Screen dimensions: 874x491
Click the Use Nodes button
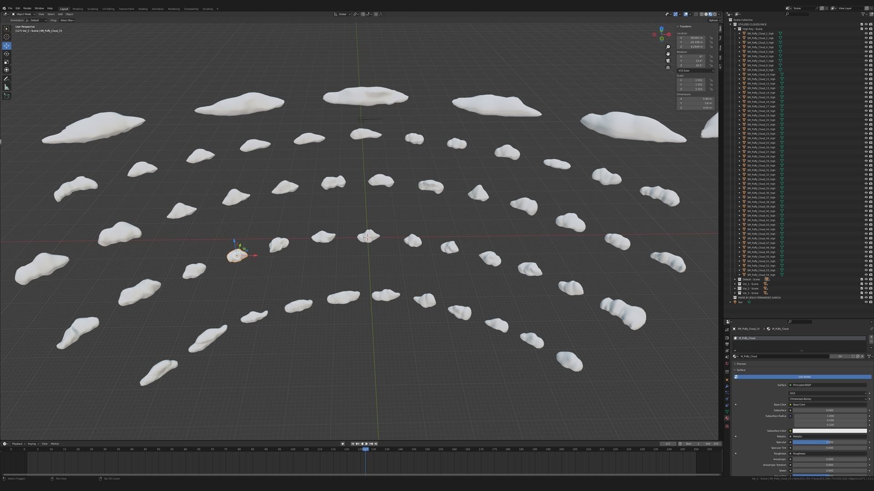pos(804,377)
